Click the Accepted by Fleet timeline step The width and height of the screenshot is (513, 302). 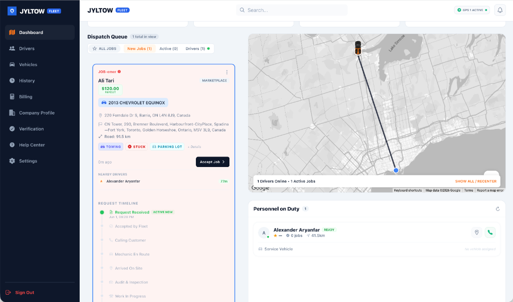pyautogui.click(x=131, y=226)
